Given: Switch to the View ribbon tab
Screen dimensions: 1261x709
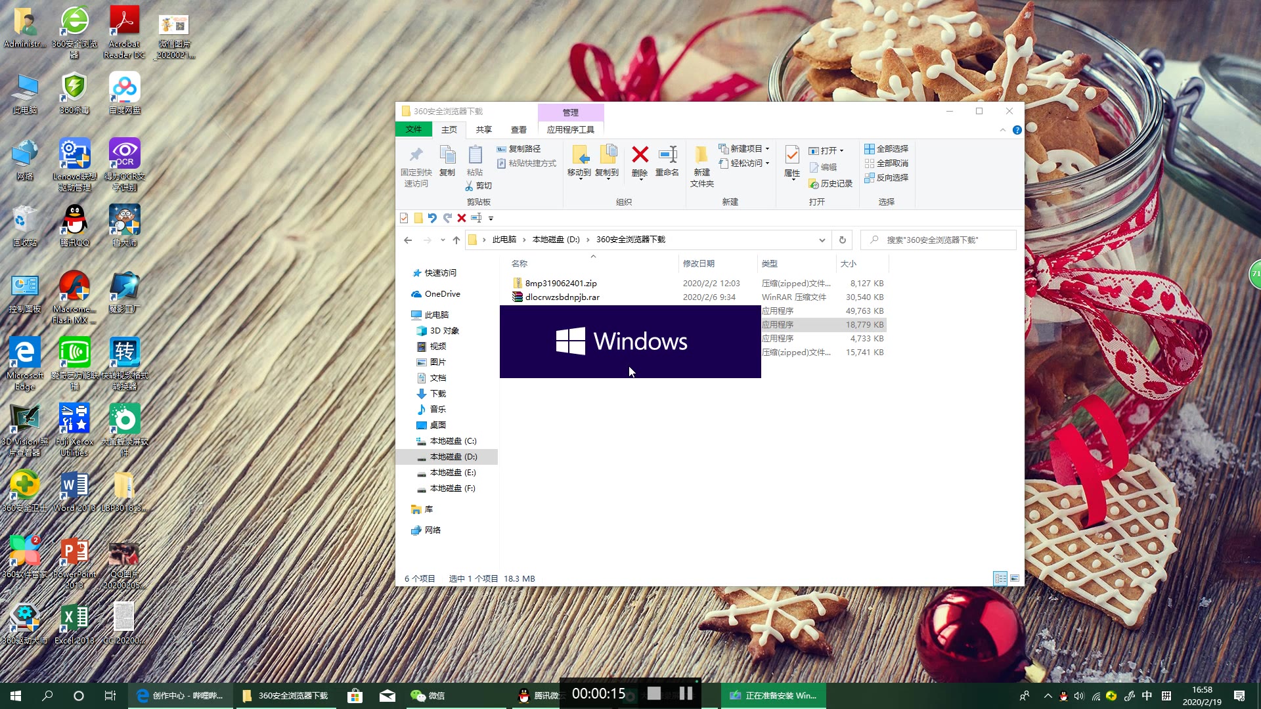Looking at the screenshot, I should [519, 130].
